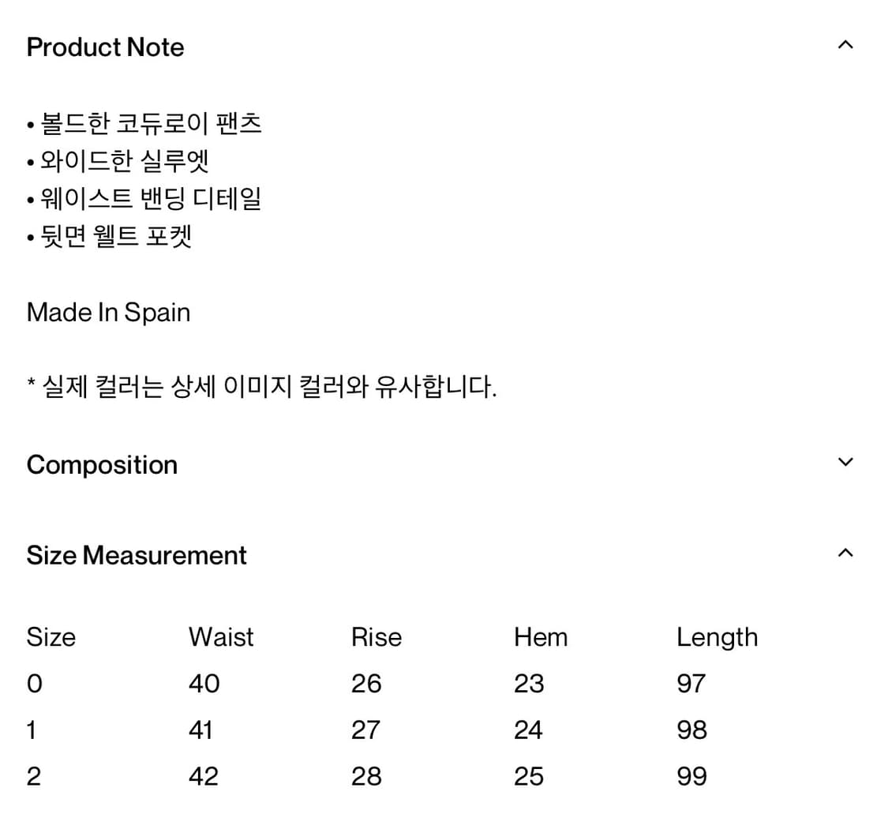Click the Rise column header
Viewport: 888px width, 814px height.
tap(377, 637)
